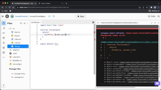The height and width of the screenshot is (90, 161).
Task: Click the Invite button
Action: pyautogui.click(x=151, y=16)
